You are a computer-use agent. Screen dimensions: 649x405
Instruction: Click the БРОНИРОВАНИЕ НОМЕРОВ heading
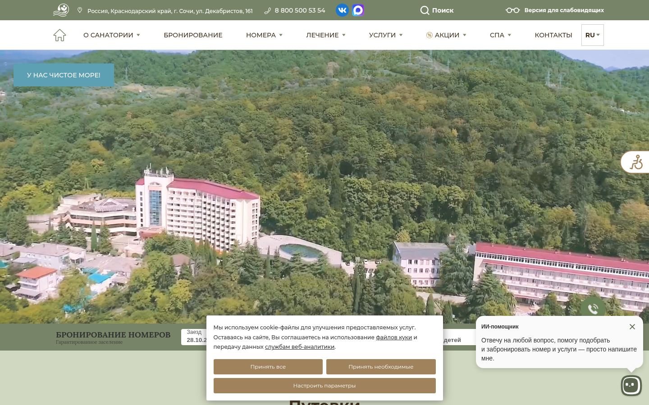pyautogui.click(x=113, y=335)
